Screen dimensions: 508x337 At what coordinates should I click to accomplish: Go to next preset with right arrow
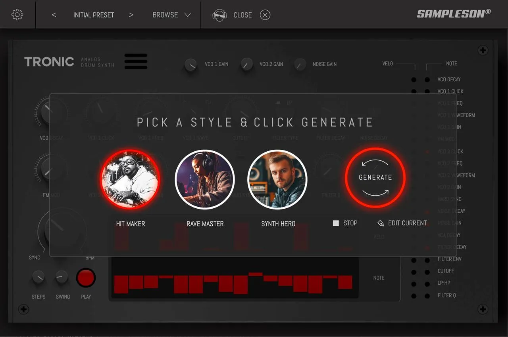click(131, 15)
